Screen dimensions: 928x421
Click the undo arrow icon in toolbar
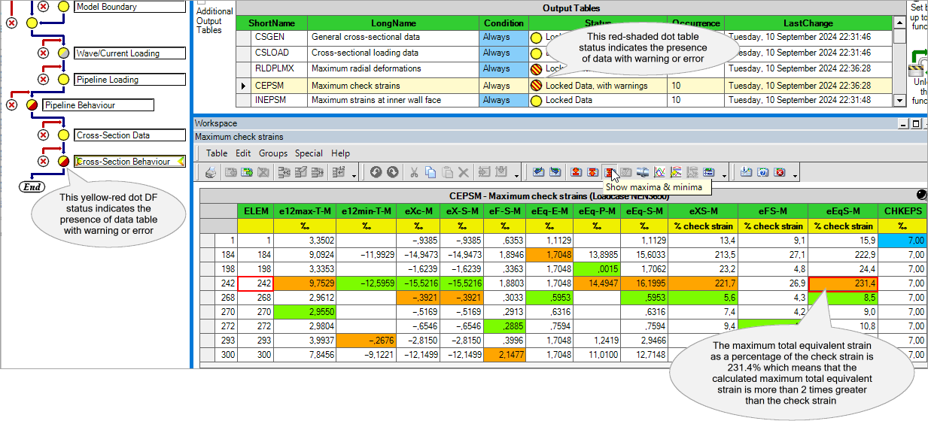click(x=376, y=172)
